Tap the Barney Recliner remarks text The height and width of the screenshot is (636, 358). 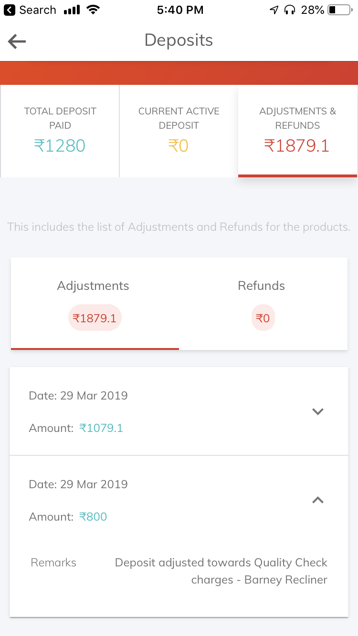click(x=221, y=571)
